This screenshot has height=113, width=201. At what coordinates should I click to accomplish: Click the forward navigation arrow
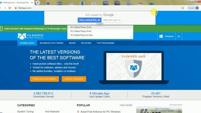[x=5, y=8]
